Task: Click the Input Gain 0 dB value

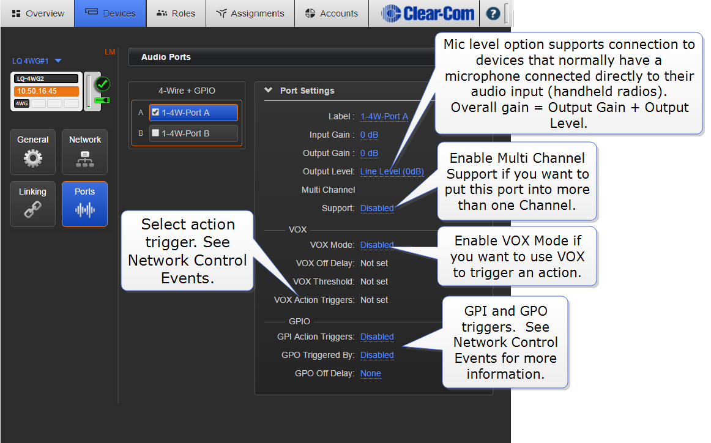Action: [x=369, y=135]
